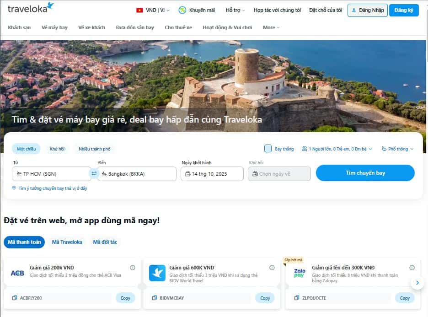Enable the Bay thẳng checkbox
This screenshot has width=428, height=317.
(268, 149)
